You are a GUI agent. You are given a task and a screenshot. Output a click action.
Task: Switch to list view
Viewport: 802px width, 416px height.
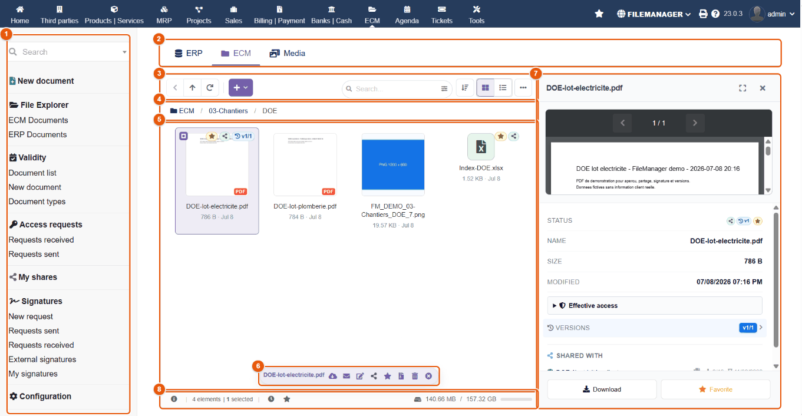tap(503, 88)
